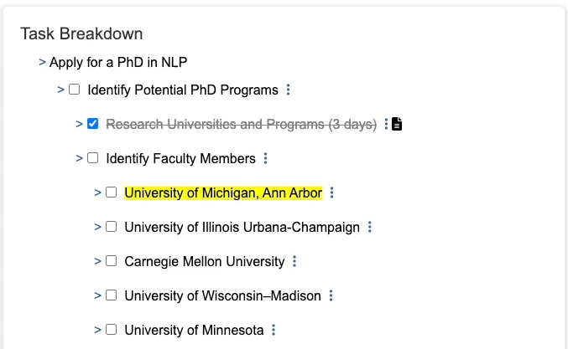Screen dimensions: 568x349
Task: Check the Identify Potential PhD Programs checkbox
Action: pyautogui.click(x=74, y=90)
